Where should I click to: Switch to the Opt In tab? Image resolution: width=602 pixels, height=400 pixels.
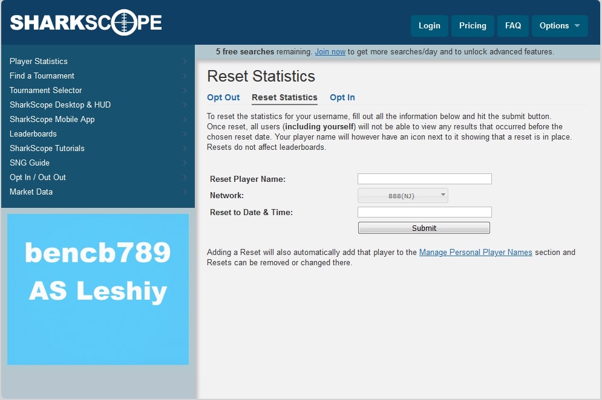(342, 97)
